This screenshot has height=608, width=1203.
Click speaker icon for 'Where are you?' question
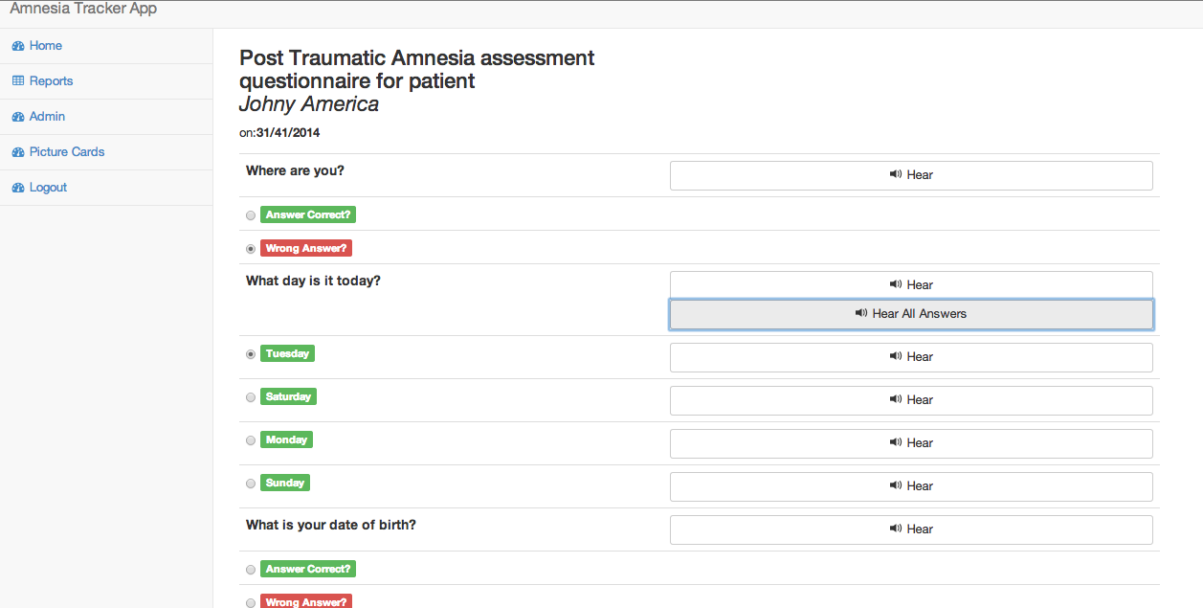896,175
